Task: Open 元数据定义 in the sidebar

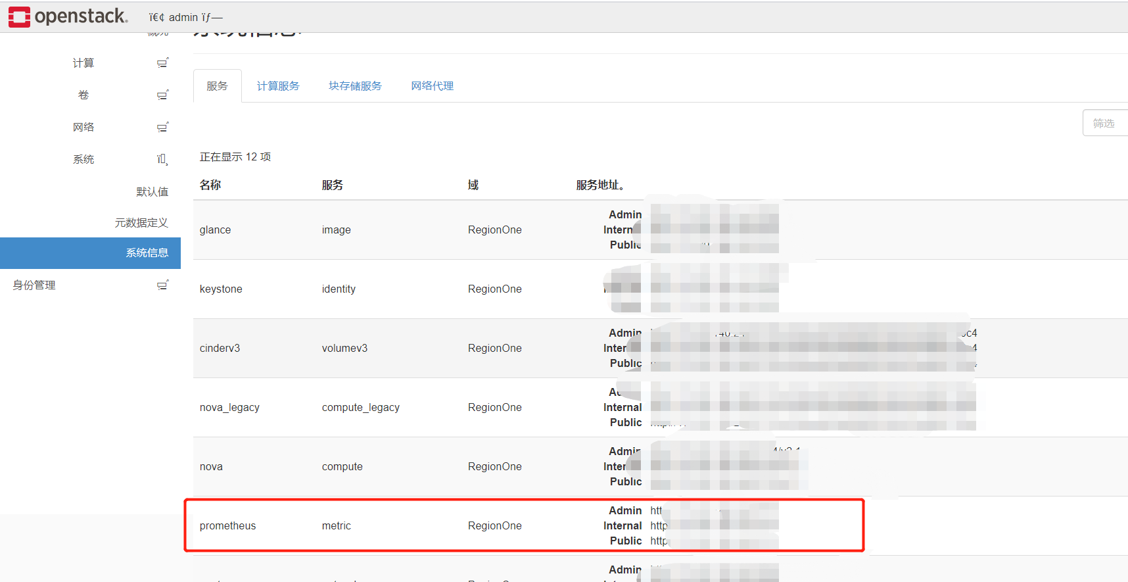Action: coord(141,223)
